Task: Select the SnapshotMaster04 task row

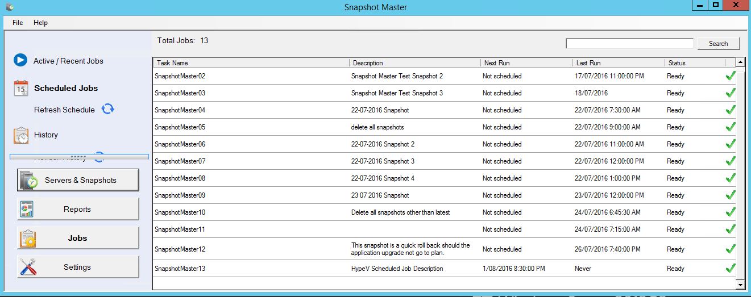Action: [x=444, y=110]
